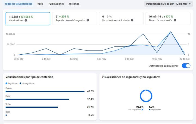Click info icon for Tiempo de reproducción
This screenshot has height=124, width=196.
tap(175, 20)
